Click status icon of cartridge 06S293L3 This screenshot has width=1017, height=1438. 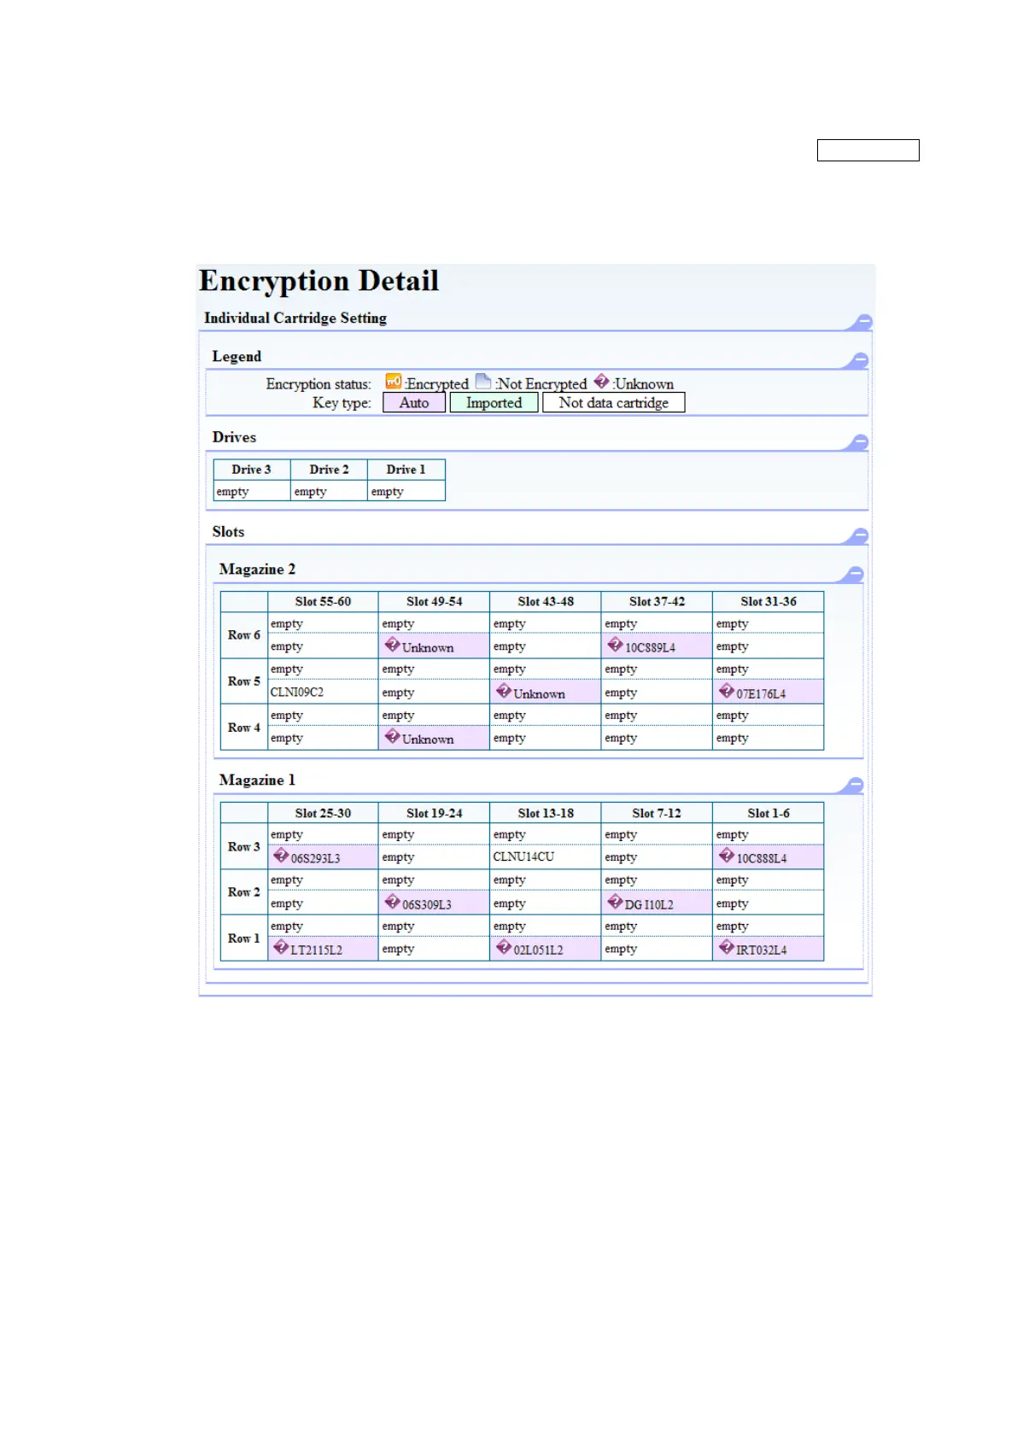(281, 856)
